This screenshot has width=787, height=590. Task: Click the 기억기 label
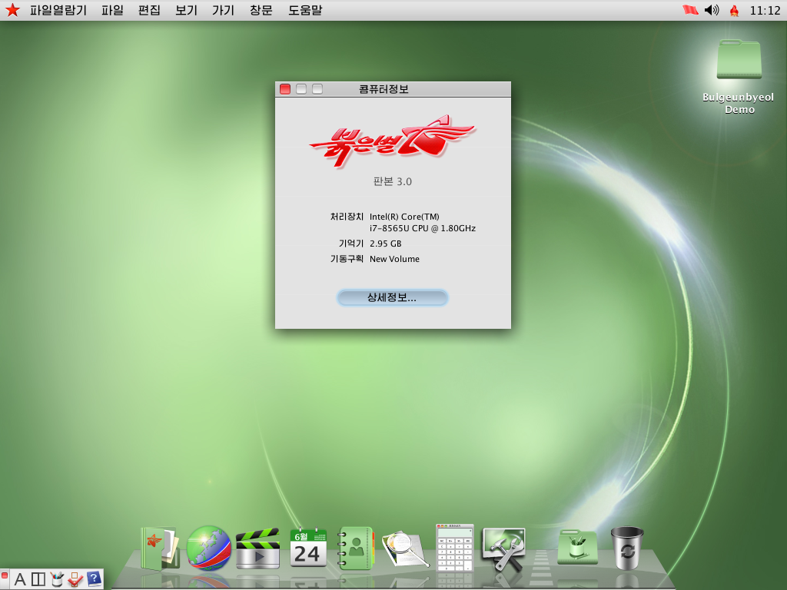350,244
